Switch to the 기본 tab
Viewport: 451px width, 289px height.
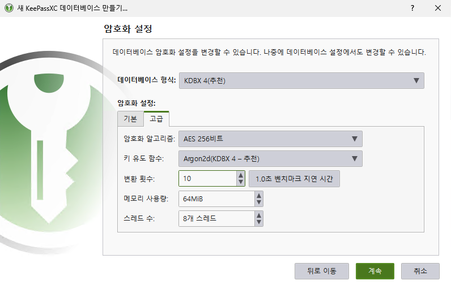coord(130,119)
